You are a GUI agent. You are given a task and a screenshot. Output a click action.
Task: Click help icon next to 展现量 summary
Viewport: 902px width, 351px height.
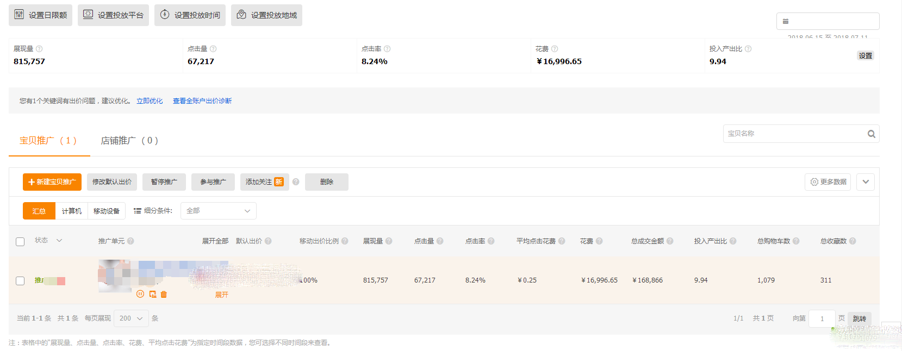(39, 49)
